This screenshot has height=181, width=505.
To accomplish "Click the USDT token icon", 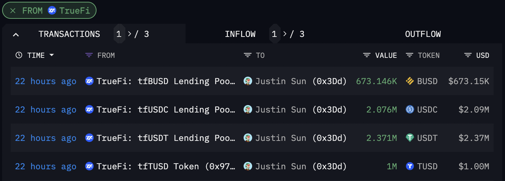I will point(410,138).
